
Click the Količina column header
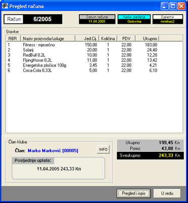pyautogui.click(x=108, y=39)
